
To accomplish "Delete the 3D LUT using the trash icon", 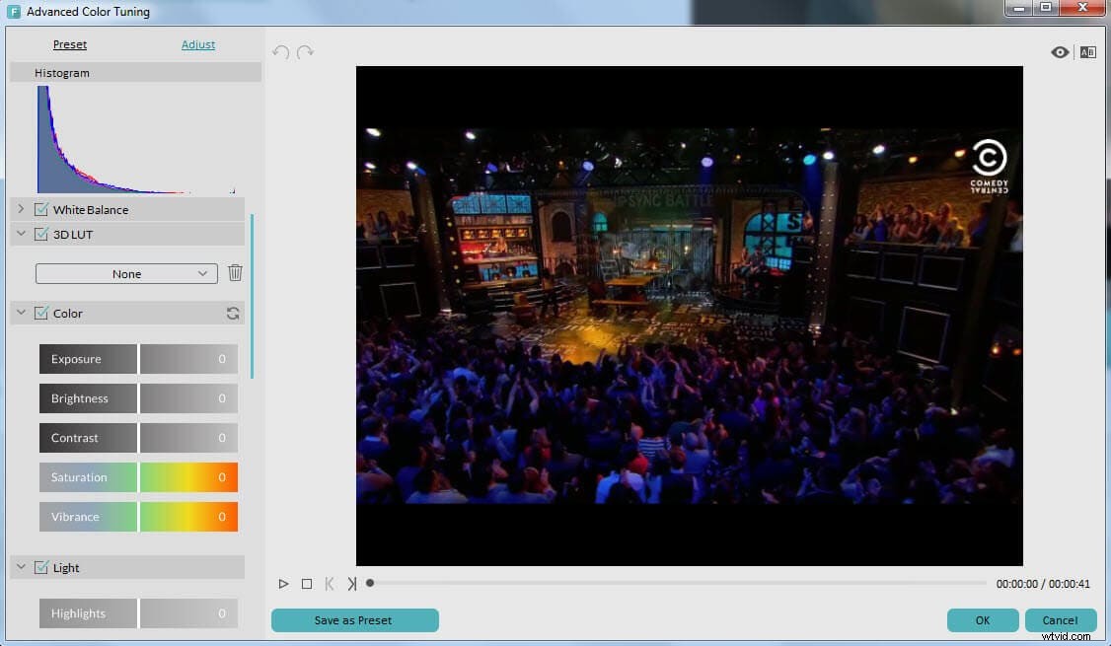I will (x=235, y=273).
